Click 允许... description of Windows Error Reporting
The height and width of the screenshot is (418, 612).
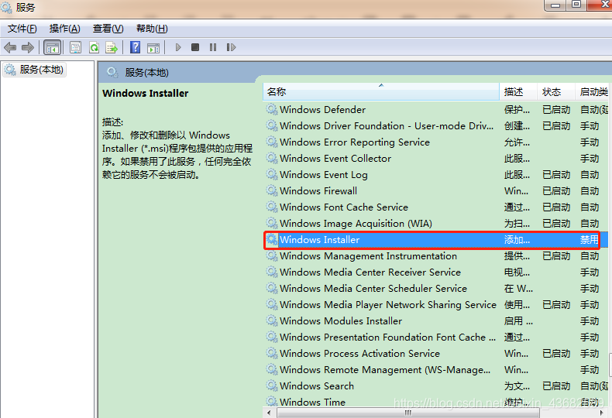(x=517, y=142)
